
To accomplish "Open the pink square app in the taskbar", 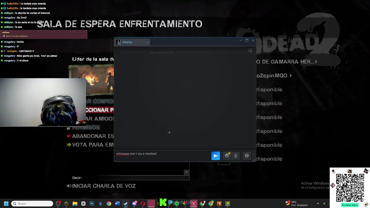I will point(151,204).
